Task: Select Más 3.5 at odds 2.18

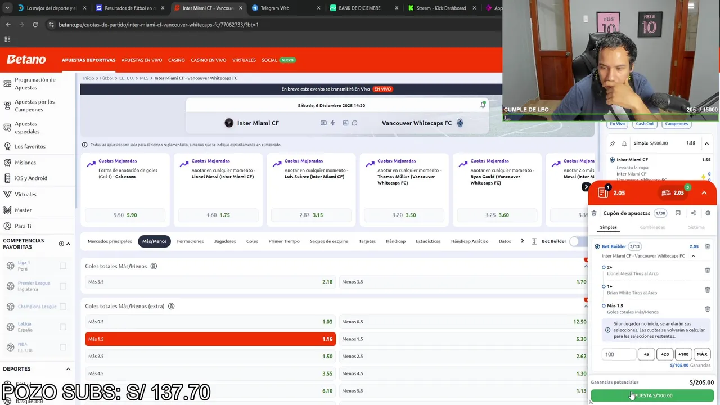Action: coord(210,282)
